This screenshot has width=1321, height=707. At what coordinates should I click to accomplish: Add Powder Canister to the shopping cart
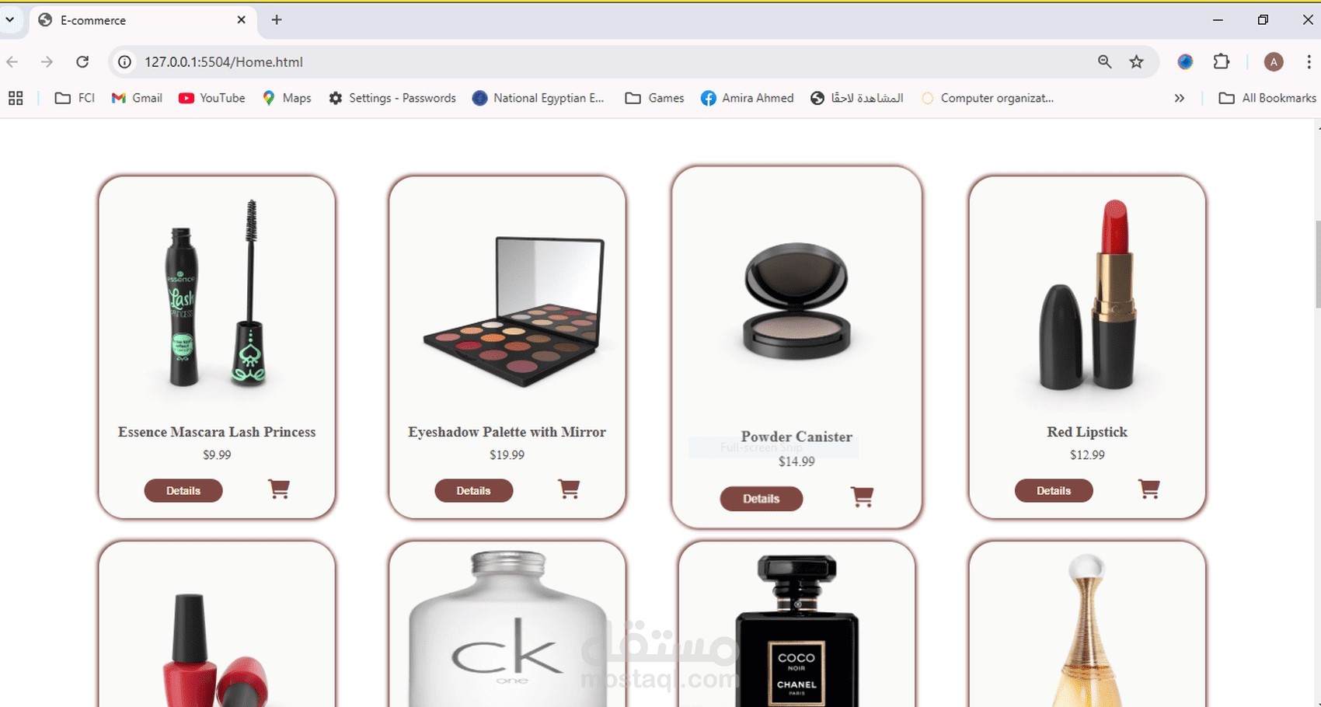click(x=862, y=497)
